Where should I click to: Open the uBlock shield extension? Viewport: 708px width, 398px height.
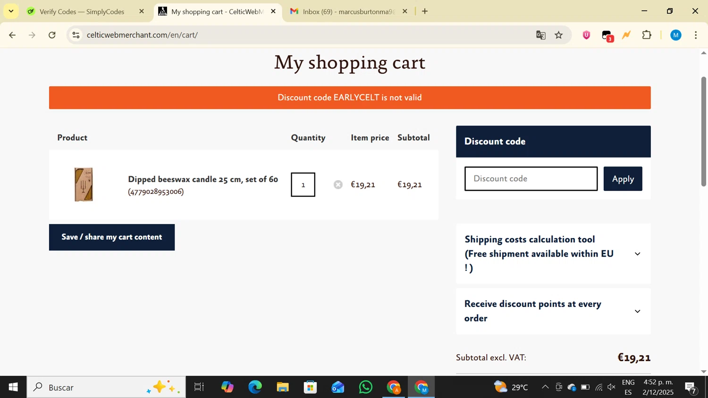tap(587, 35)
